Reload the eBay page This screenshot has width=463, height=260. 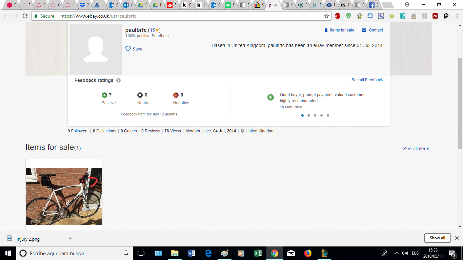click(x=25, y=16)
